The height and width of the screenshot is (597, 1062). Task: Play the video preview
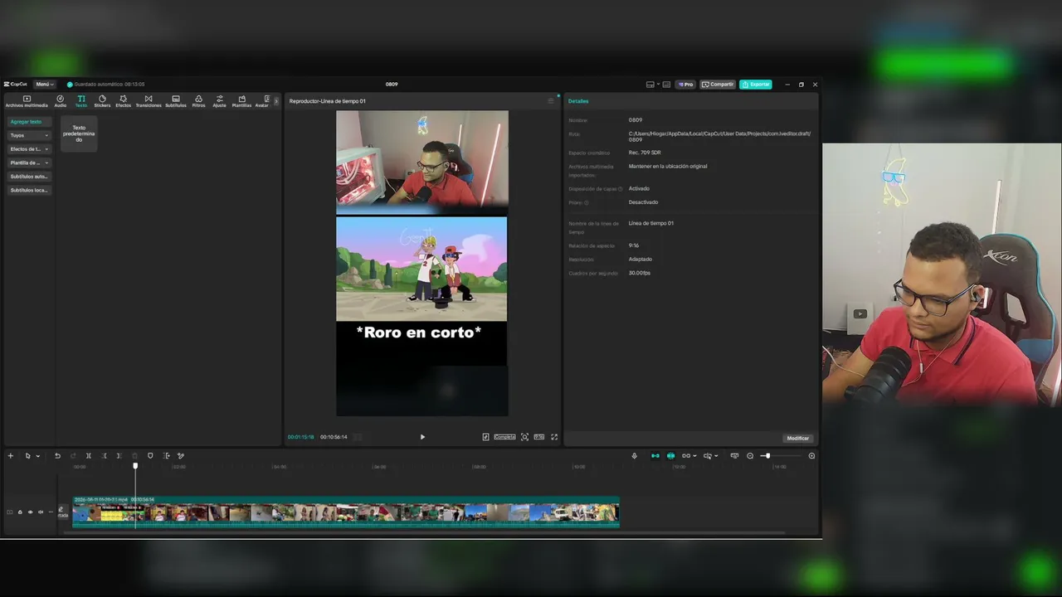(x=422, y=437)
